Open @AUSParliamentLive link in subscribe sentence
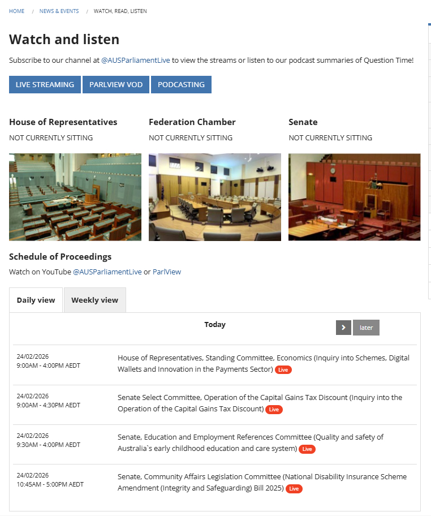Screen dimensions: 431x516 (135, 60)
